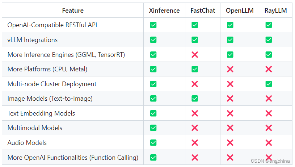The image size is (295, 167).
Task: Click the OpenLLM check for More Inference Engines
Action: [230, 55]
